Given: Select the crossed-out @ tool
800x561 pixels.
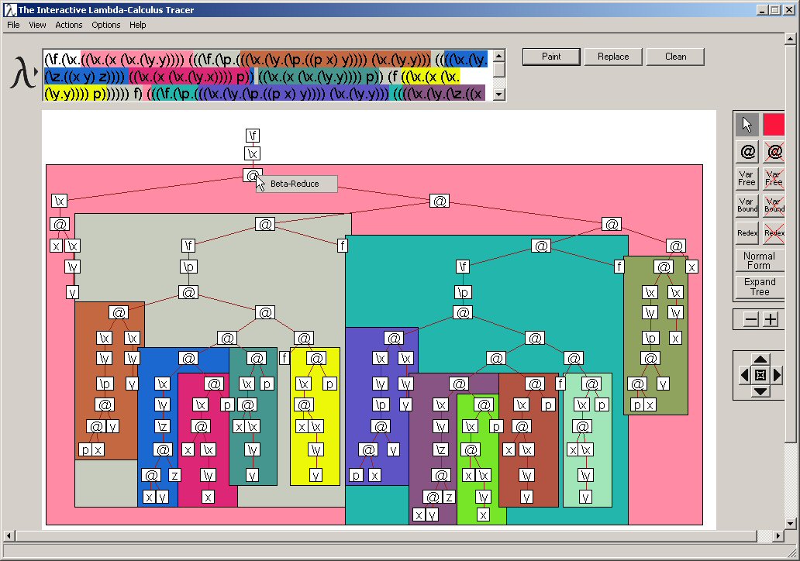Looking at the screenshot, I should [x=774, y=152].
